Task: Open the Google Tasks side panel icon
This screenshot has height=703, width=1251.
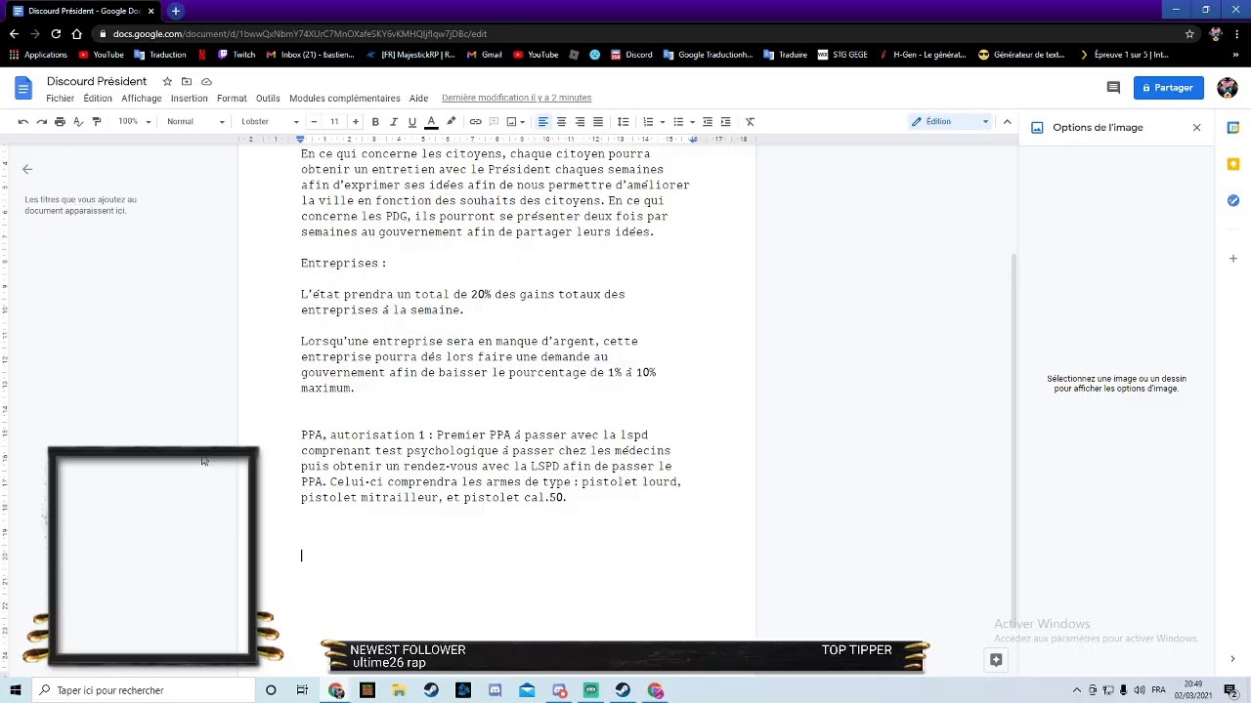Action: tap(1233, 200)
